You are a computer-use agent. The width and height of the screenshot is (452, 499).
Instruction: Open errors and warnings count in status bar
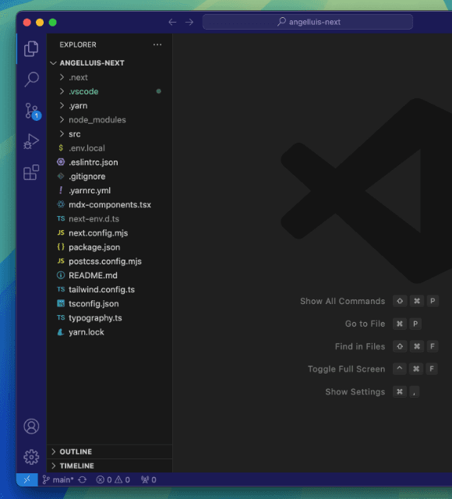(x=113, y=480)
